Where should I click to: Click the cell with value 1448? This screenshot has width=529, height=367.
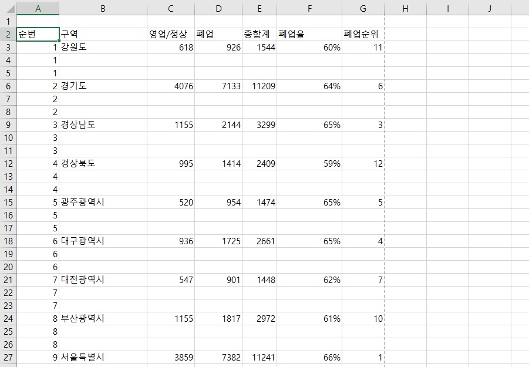tap(260, 280)
